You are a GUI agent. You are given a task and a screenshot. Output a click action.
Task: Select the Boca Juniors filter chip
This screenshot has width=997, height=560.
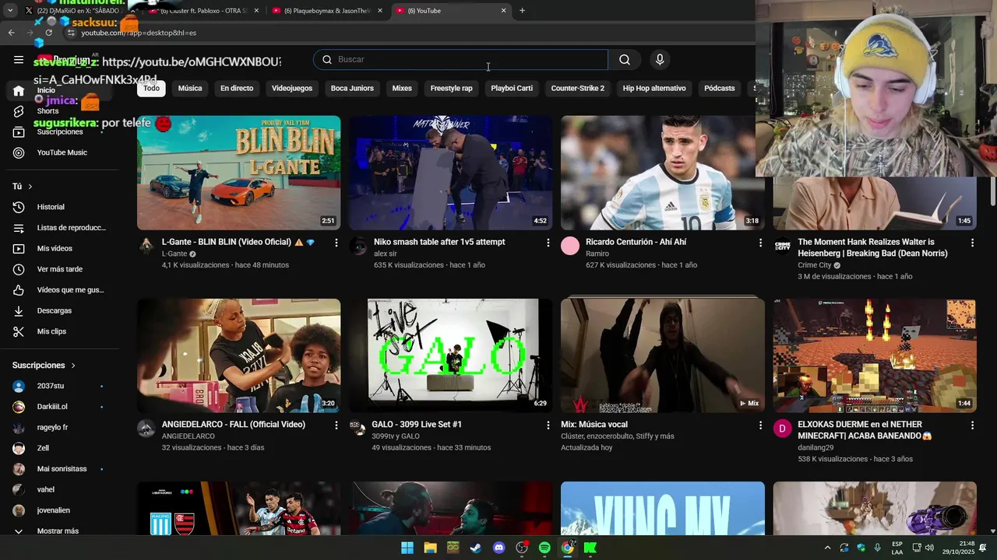pos(352,89)
